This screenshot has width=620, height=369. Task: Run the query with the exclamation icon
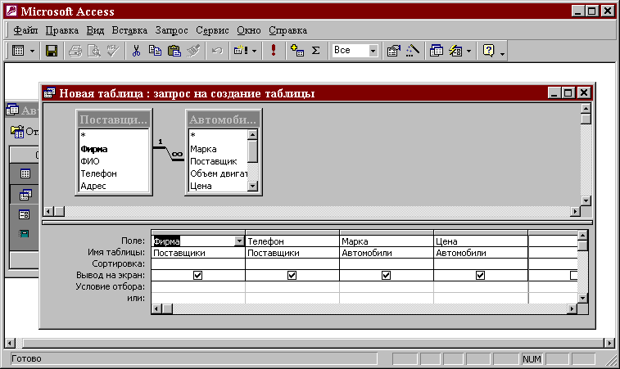coord(274,51)
